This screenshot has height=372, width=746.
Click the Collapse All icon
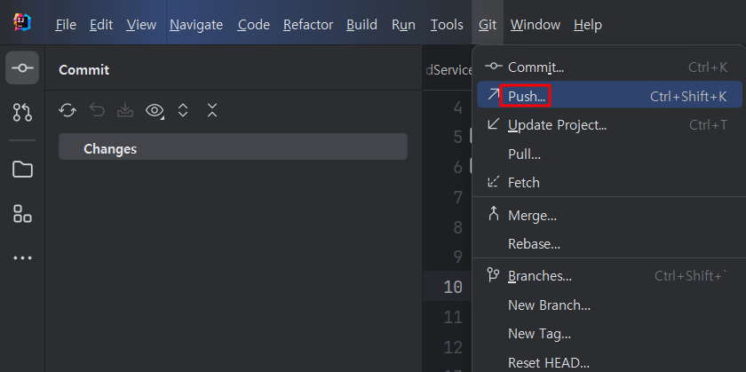pyautogui.click(x=212, y=110)
